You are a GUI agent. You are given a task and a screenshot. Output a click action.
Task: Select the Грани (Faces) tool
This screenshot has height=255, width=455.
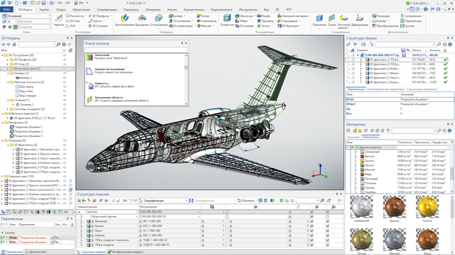(x=332, y=21)
